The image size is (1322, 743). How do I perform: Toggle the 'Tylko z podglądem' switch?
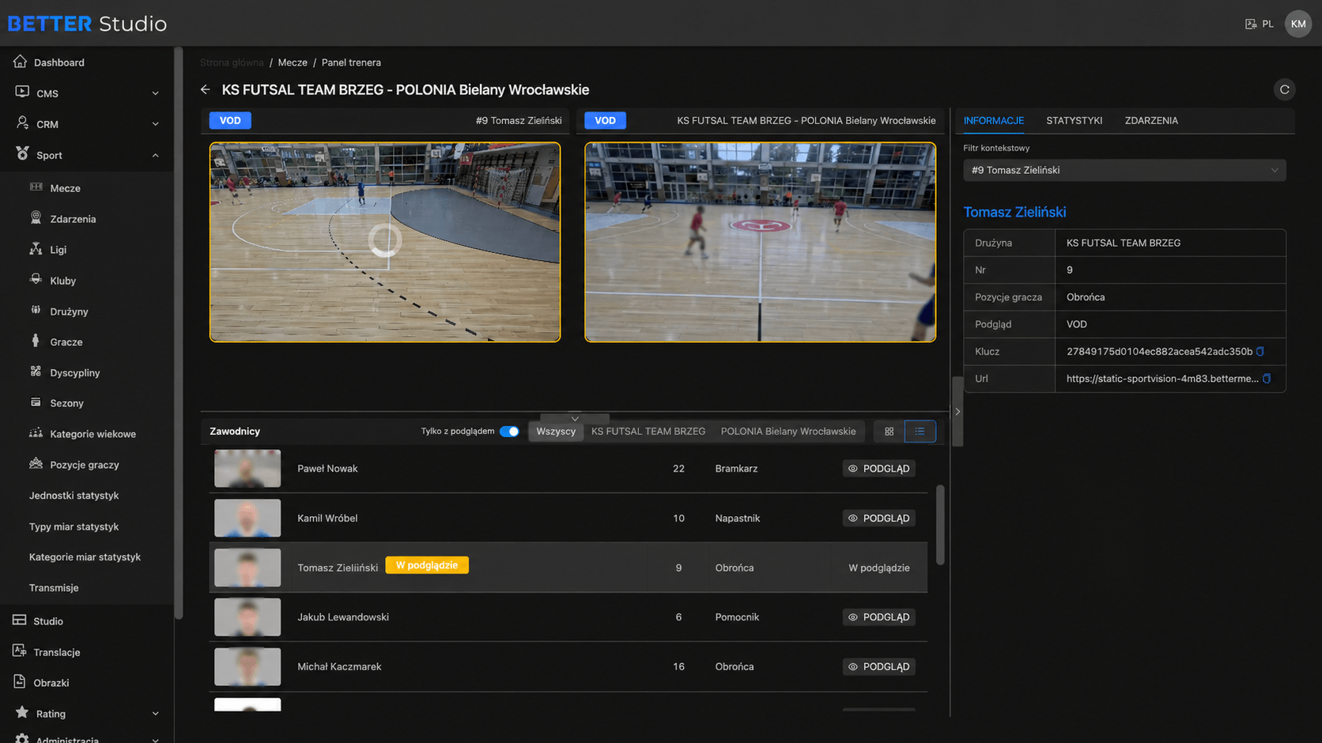[510, 432]
